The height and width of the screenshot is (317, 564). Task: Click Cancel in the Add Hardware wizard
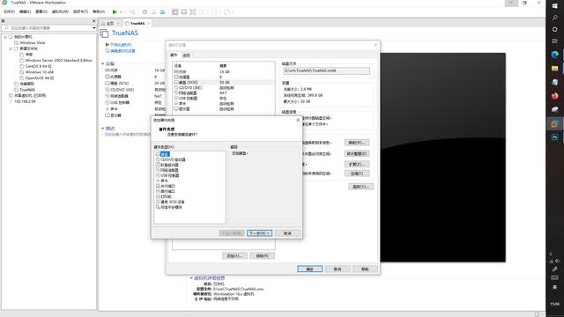pyautogui.click(x=287, y=233)
